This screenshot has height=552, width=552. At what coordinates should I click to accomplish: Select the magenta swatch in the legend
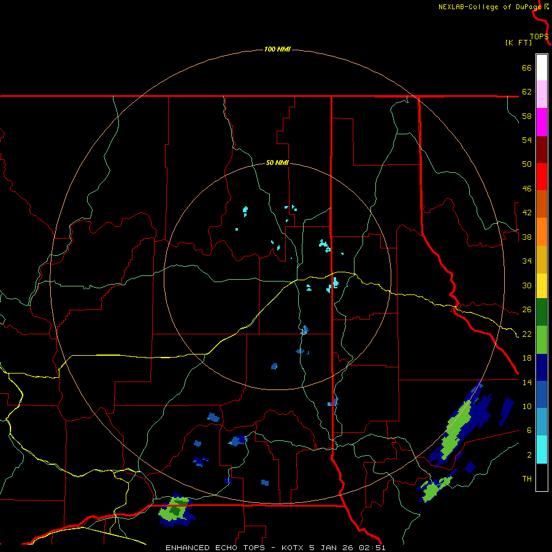pos(542,122)
